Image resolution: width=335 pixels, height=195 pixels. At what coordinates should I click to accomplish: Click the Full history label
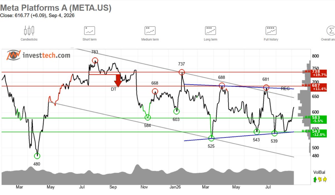[x=271, y=39]
